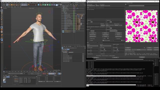This screenshot has height=90, width=160.
Task: Select the Rotate tool
Action: pos(14,5)
